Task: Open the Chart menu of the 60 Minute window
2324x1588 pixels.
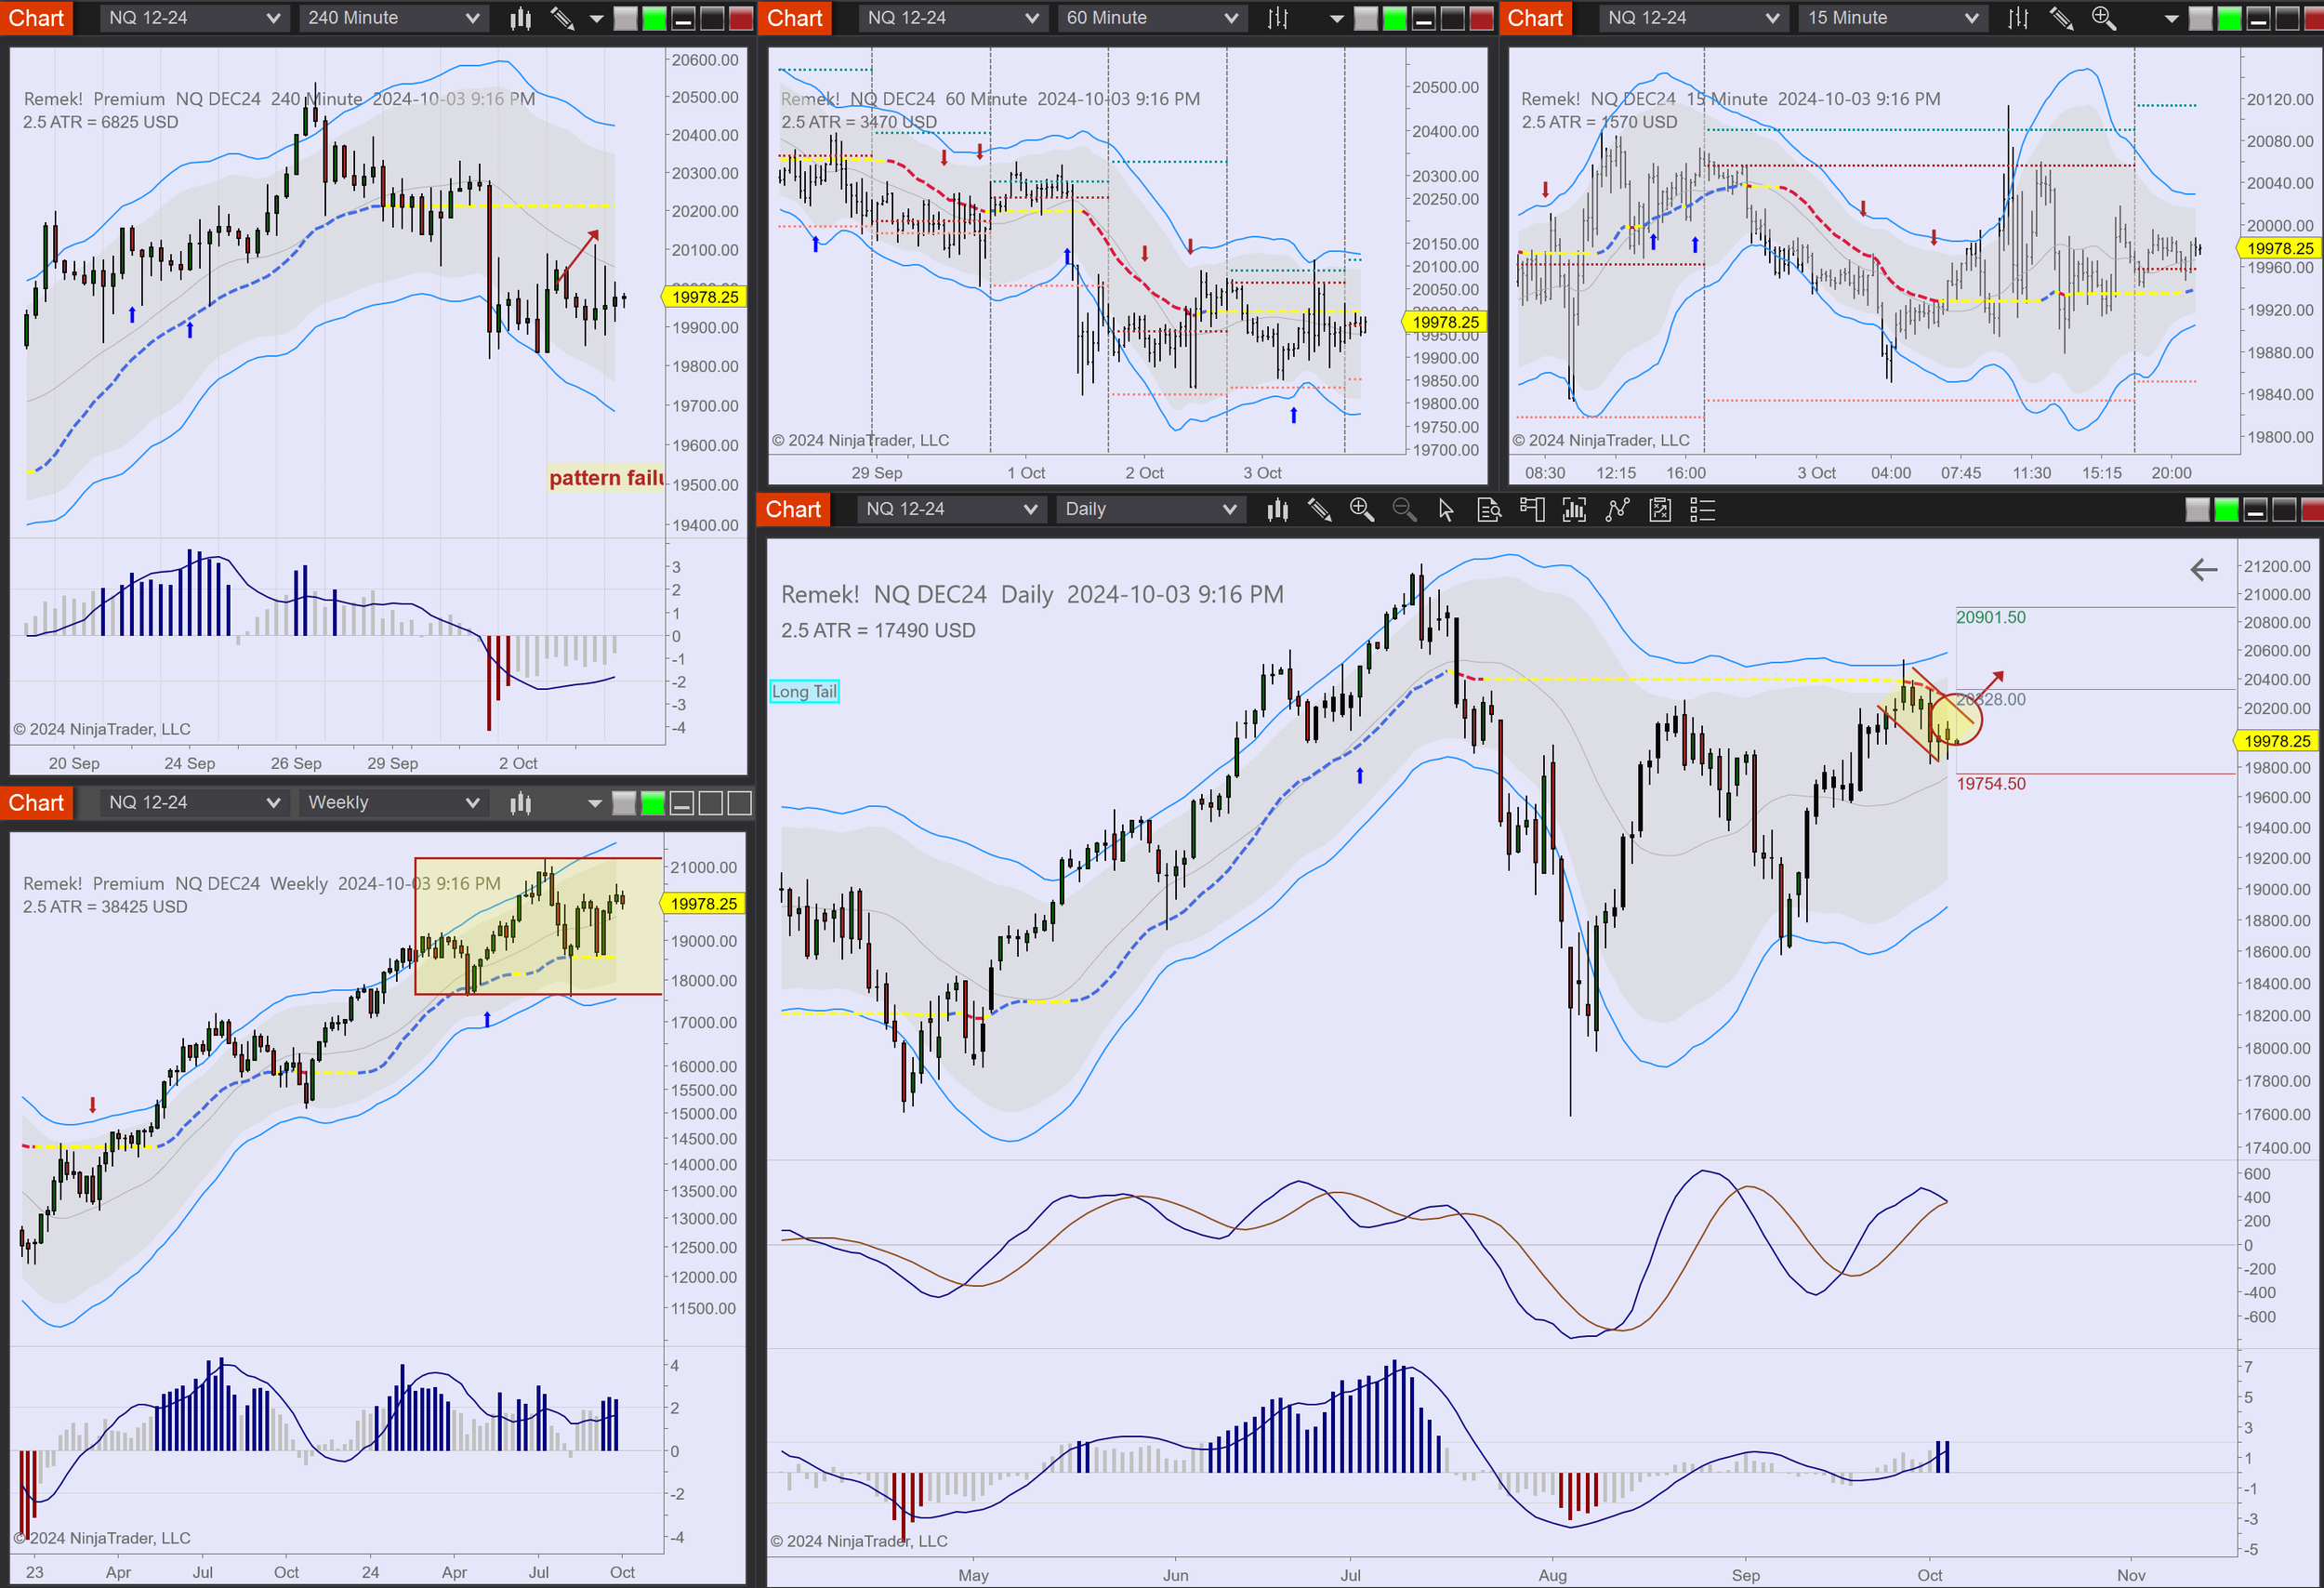Action: [x=794, y=18]
